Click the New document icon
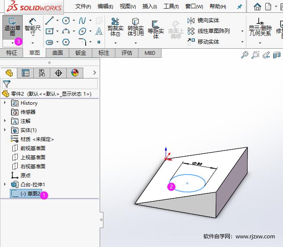Viewport: 283px width, 247px height. tap(268, 7)
